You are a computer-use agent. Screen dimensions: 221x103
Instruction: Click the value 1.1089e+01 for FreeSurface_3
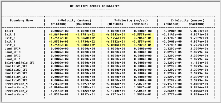point(86,87)
